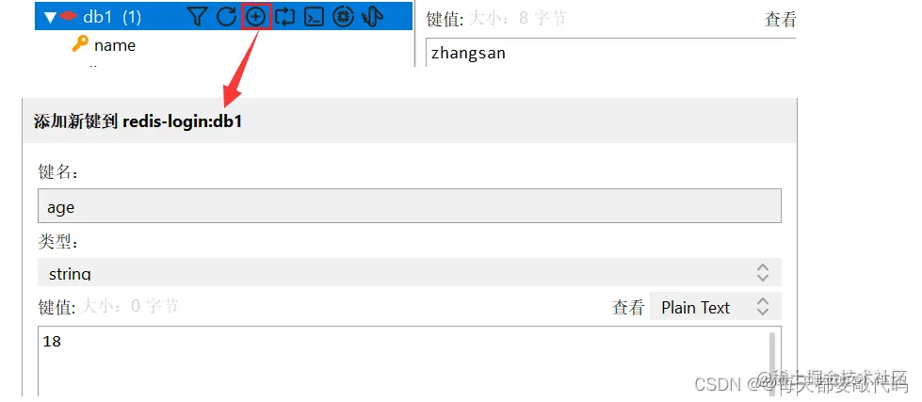Reload keys in db1
922x402 pixels.
click(226, 17)
